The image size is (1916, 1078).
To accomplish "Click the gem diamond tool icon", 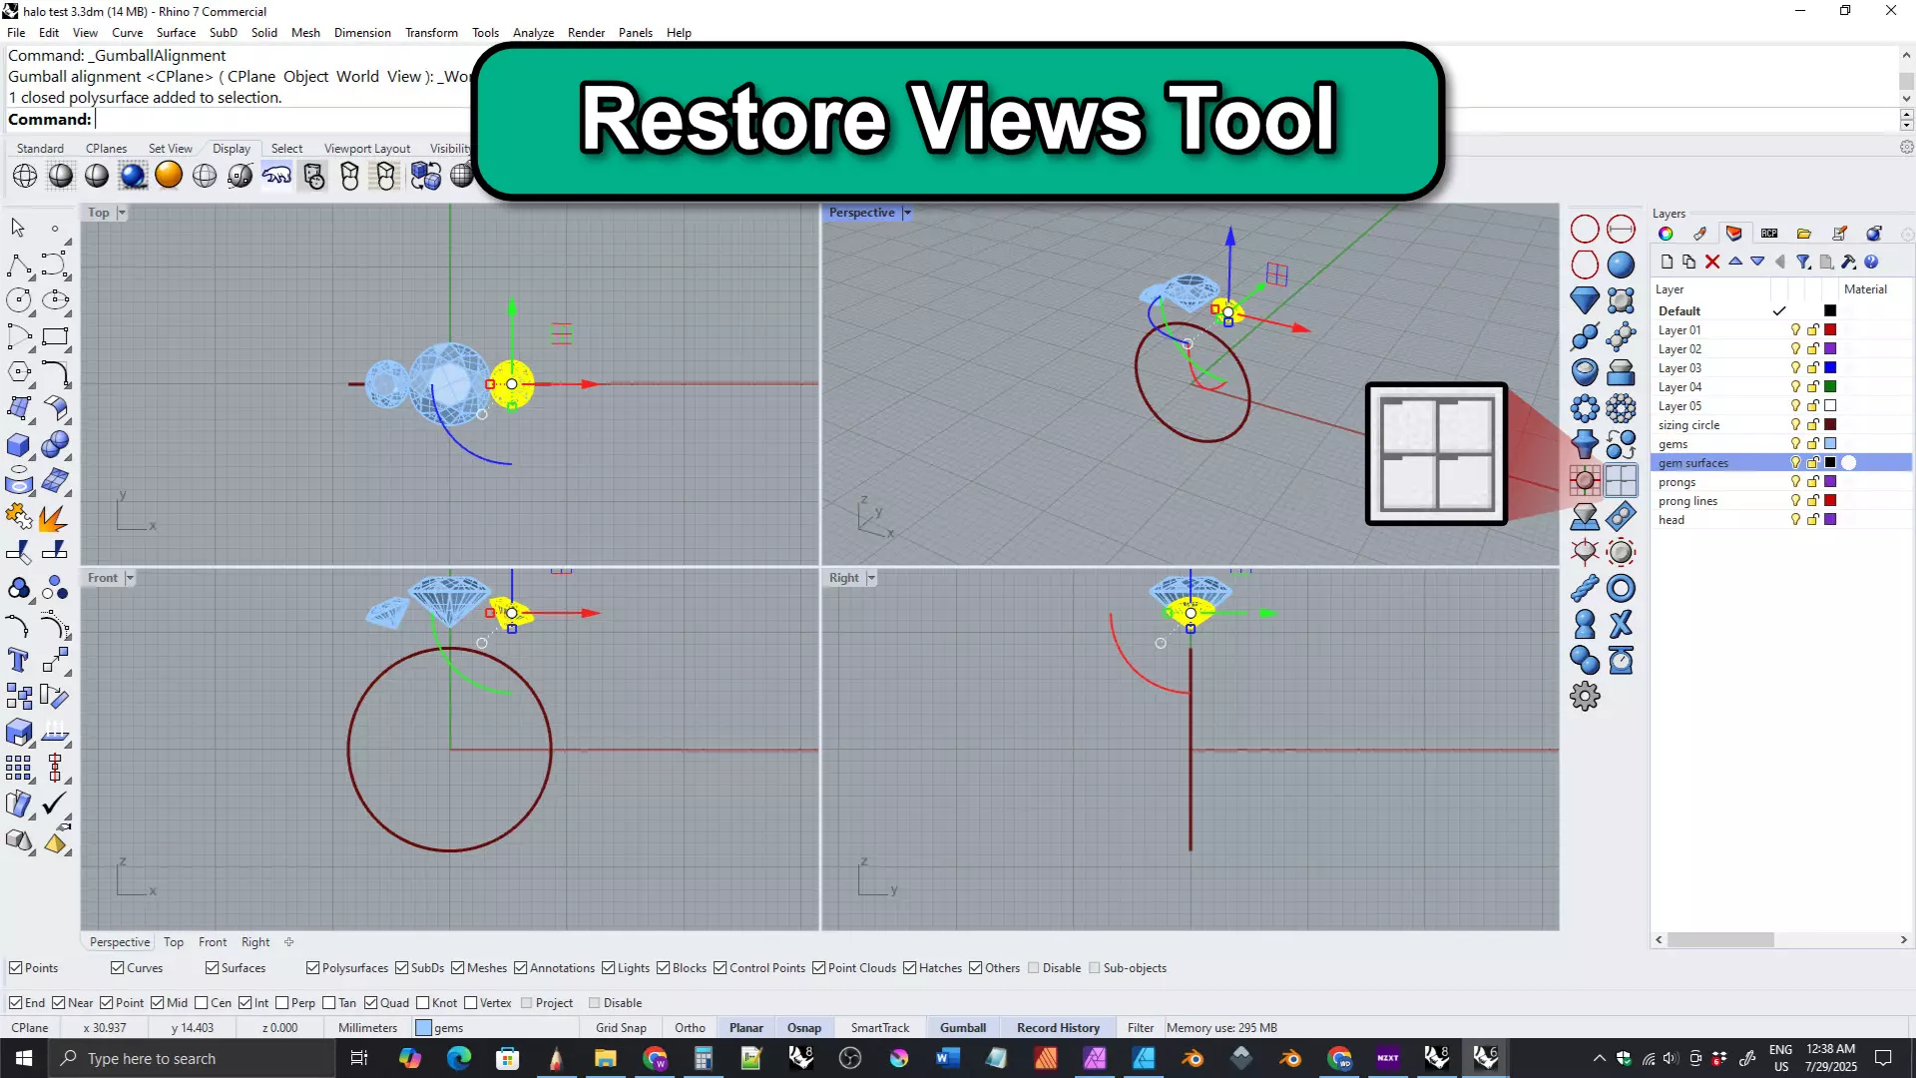I will pos(1584,299).
